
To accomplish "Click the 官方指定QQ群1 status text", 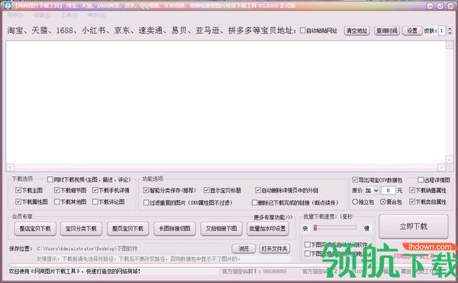I will click(254, 272).
